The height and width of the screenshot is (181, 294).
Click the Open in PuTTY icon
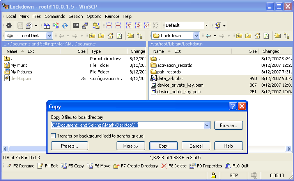point(85,25)
